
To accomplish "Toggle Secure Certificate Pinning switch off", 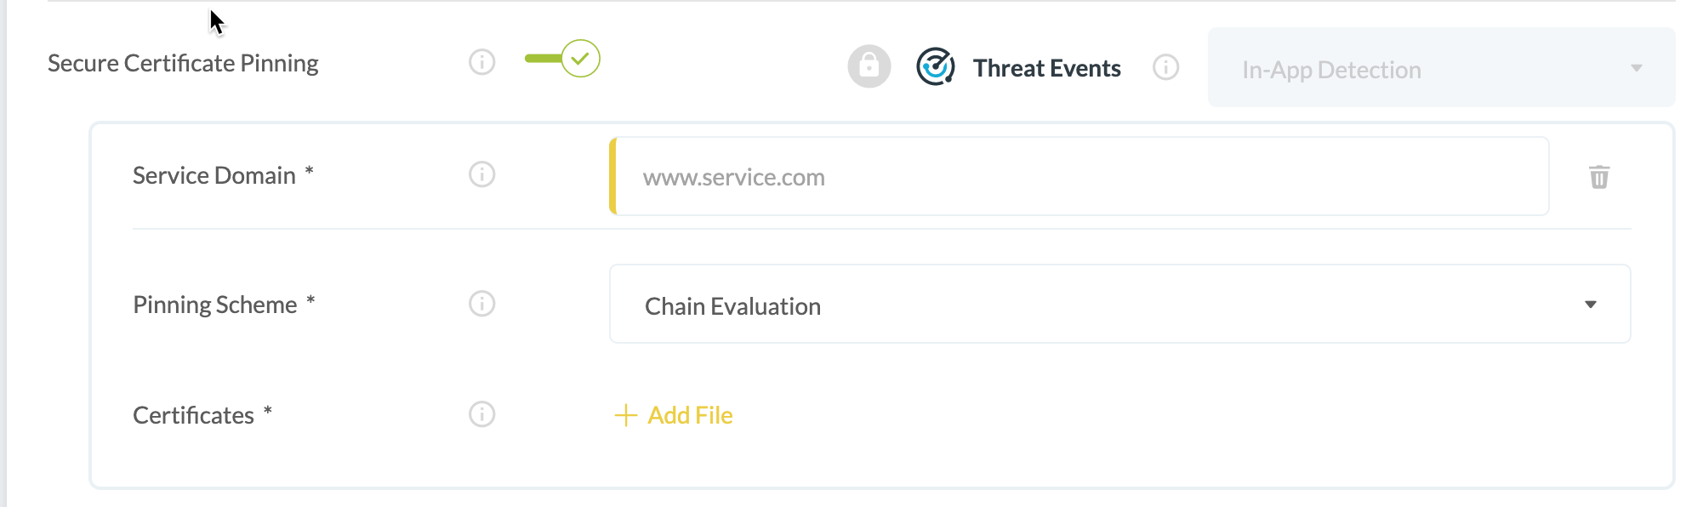I will [562, 59].
